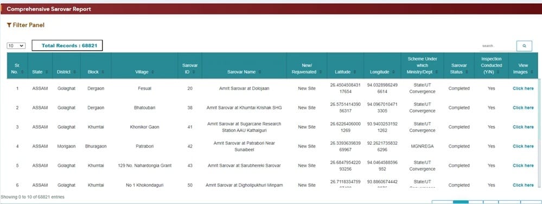Sort by New/Rejuvenated column arrows

(320, 72)
